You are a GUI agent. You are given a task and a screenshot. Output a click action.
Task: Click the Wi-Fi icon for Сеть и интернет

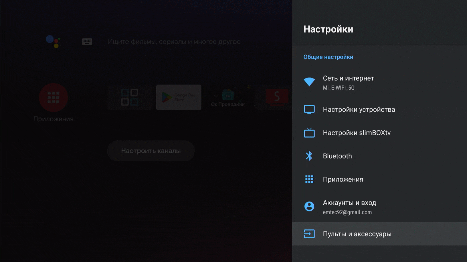309,82
